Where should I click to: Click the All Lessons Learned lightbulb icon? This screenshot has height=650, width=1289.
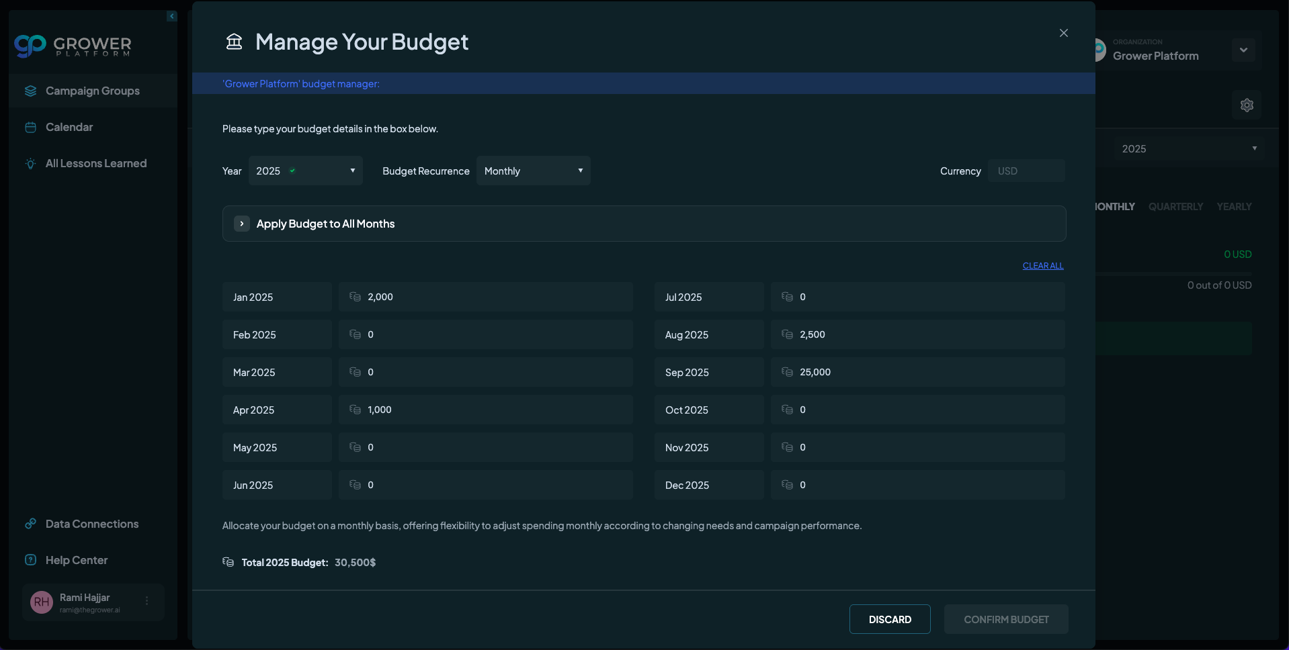(x=30, y=164)
